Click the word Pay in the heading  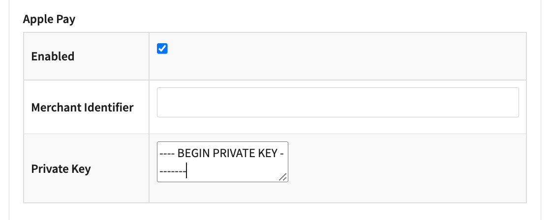65,20
